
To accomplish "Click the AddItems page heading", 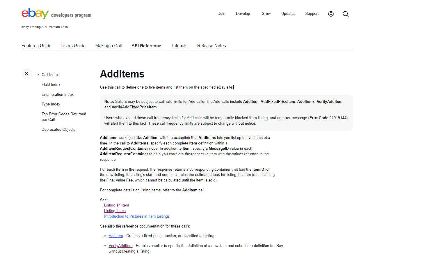I will pos(122,74).
